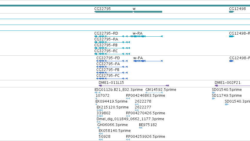
Task: Select protein CG32795-PD
Action: click(x=108, y=58)
